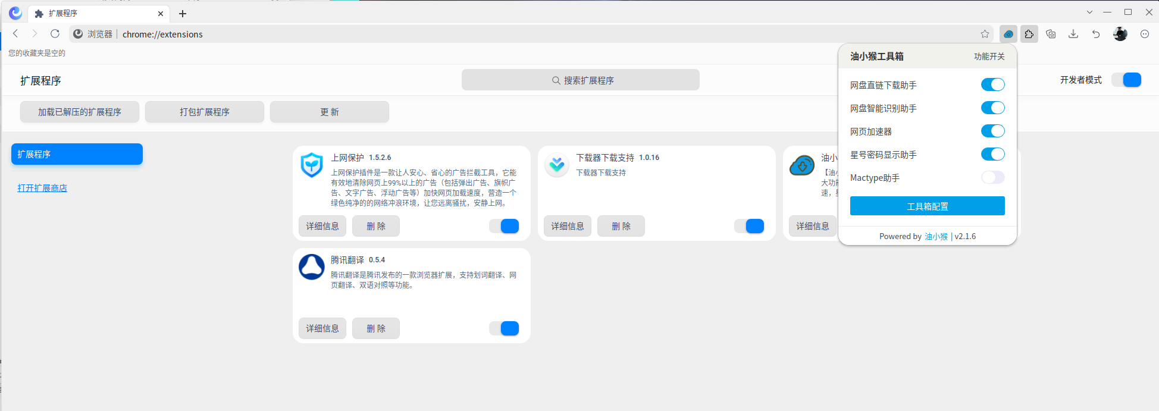Viewport: 1159px width, 411px height.
Task: Toggle 网盘智能识别助手 switch
Action: click(992, 108)
